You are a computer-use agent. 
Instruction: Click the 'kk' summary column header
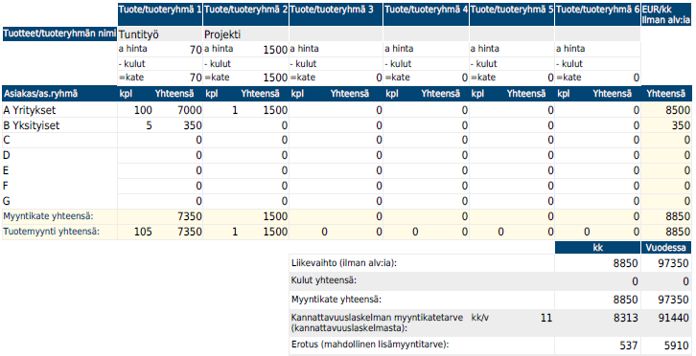(x=597, y=248)
